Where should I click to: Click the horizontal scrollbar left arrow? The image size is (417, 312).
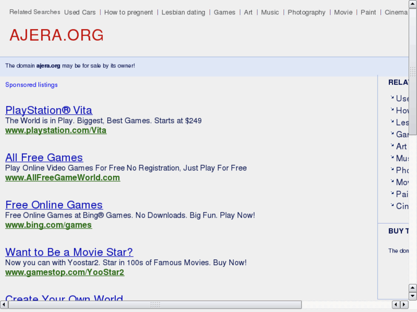[3, 305]
